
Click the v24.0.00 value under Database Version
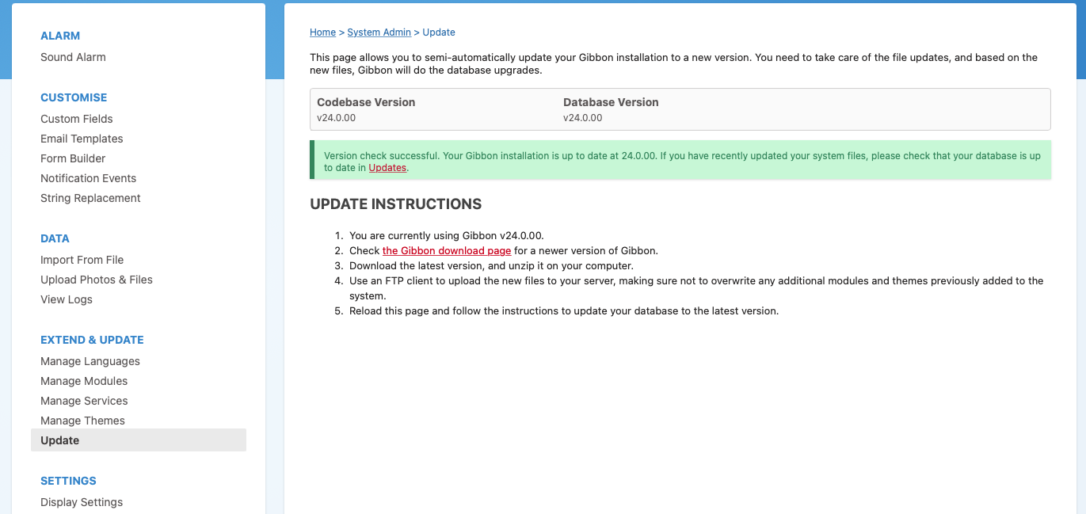click(582, 118)
